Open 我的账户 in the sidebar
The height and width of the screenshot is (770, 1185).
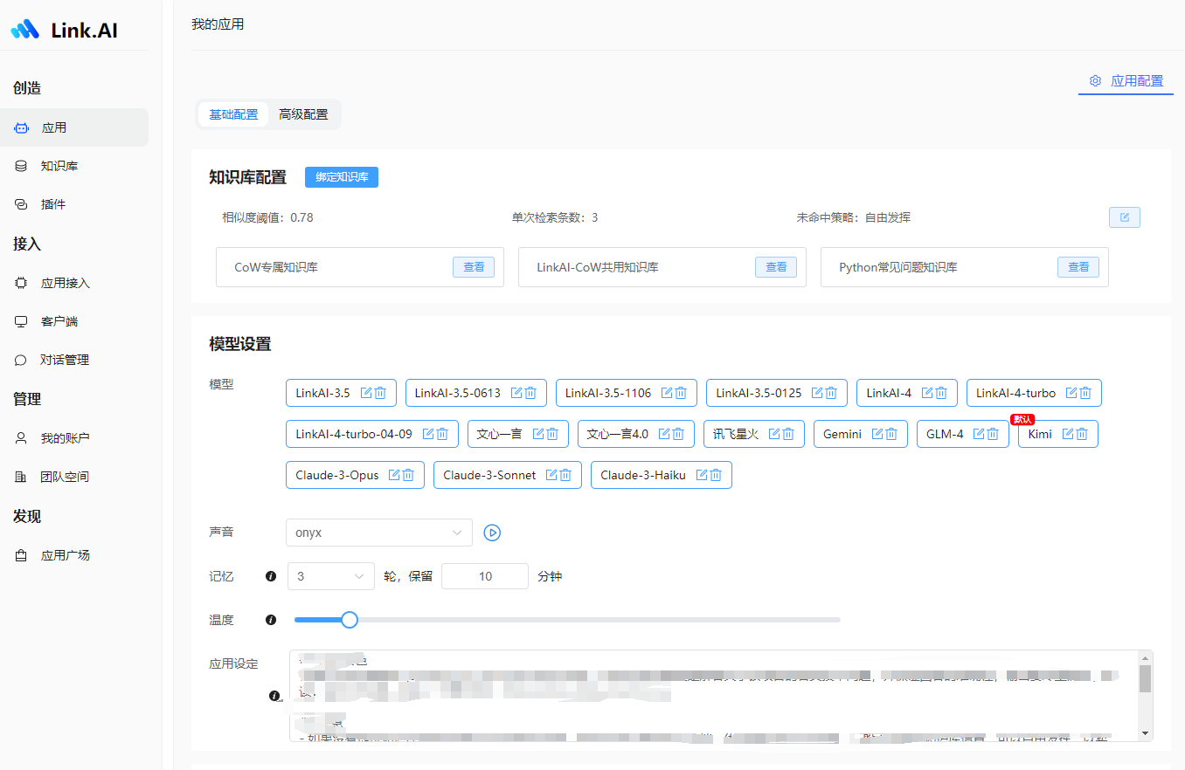pyautogui.click(x=74, y=438)
